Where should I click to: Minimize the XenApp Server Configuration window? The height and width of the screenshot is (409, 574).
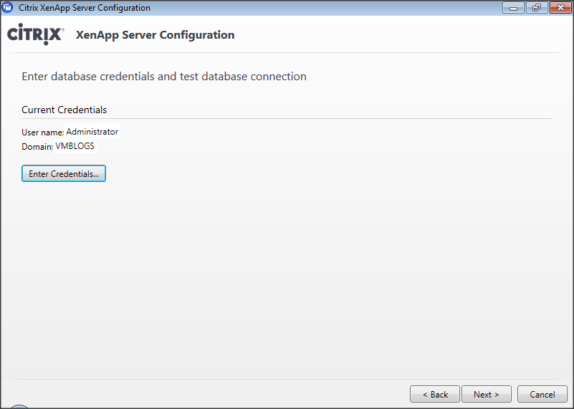pyautogui.click(x=513, y=8)
